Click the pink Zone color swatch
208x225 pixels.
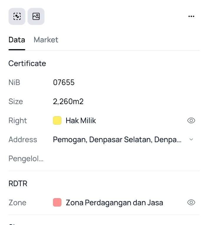tap(57, 202)
